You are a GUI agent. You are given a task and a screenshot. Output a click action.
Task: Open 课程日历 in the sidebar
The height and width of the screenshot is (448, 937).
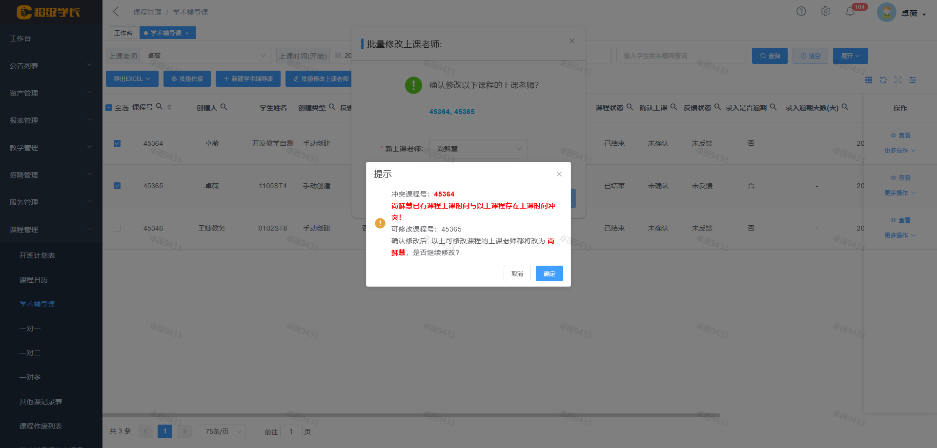34,280
